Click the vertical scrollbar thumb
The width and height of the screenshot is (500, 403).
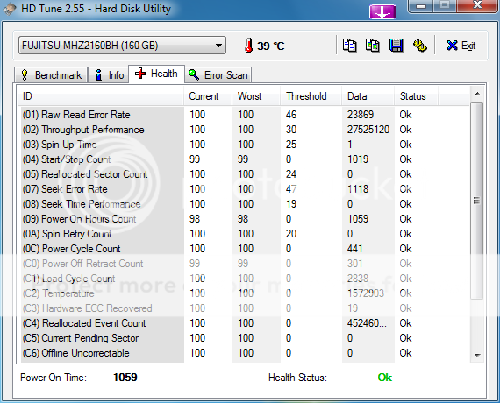[x=477, y=201]
